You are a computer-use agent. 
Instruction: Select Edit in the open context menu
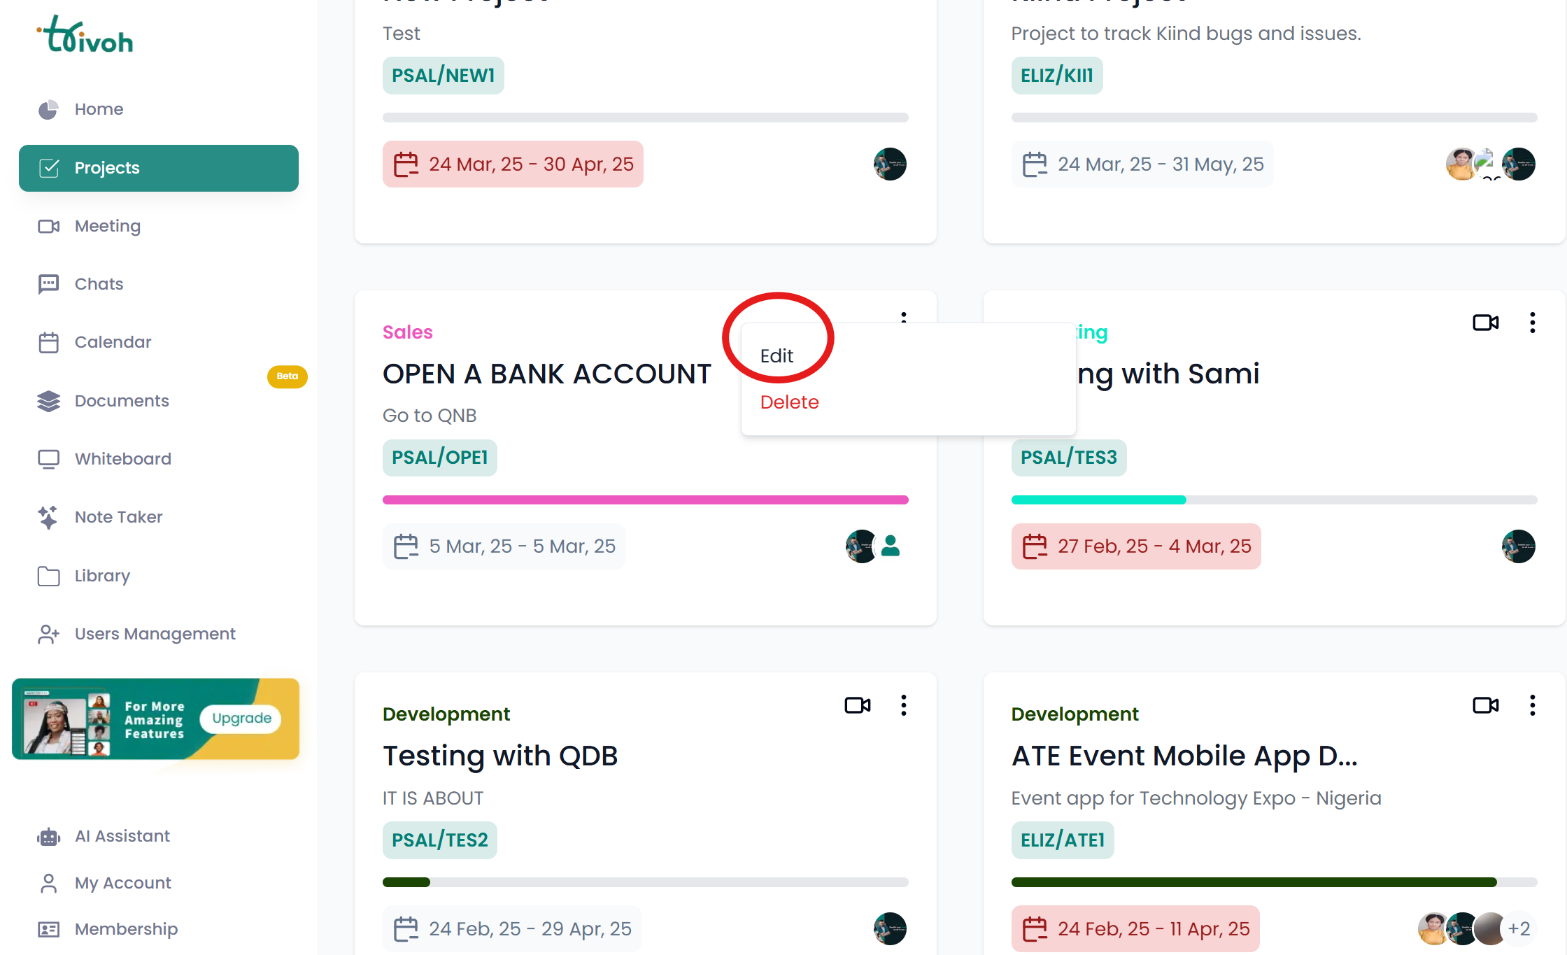coord(777,355)
